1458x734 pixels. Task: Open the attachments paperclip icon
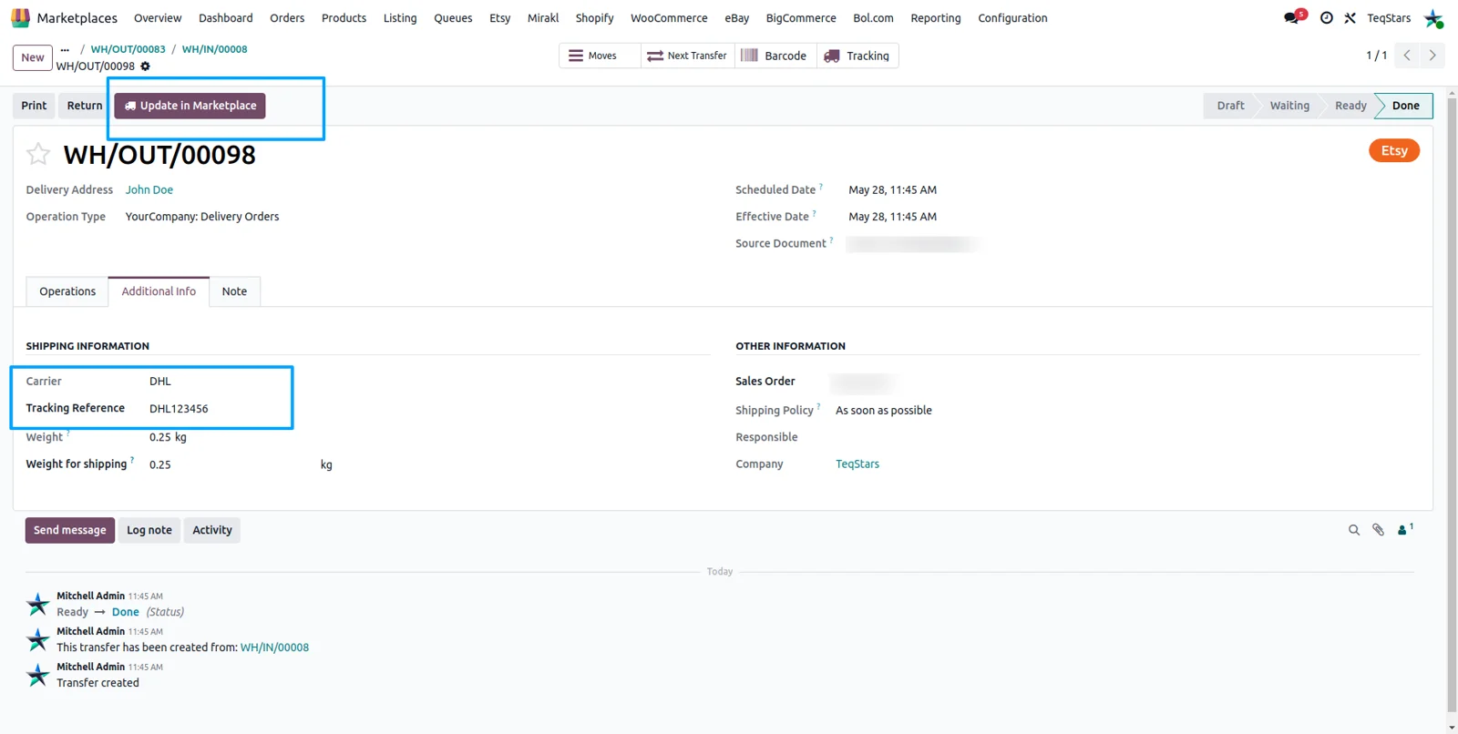(1379, 530)
